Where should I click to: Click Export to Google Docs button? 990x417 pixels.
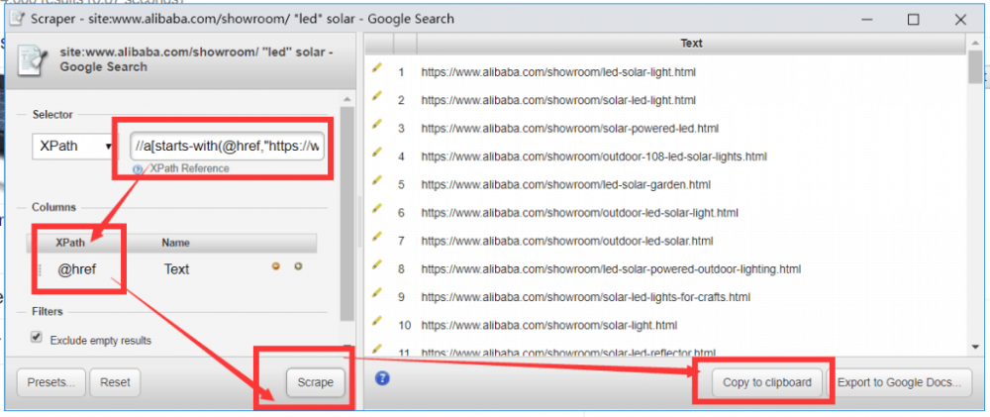coord(899,382)
